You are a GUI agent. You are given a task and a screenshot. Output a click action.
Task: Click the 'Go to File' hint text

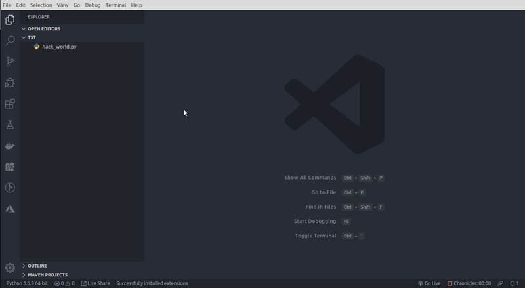pyautogui.click(x=324, y=192)
